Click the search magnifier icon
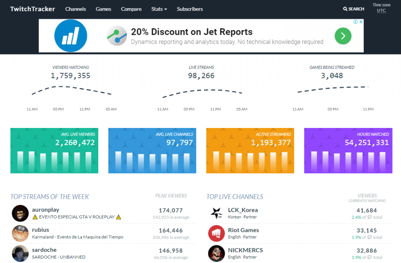The width and height of the screenshot is (401, 263). (x=345, y=9)
